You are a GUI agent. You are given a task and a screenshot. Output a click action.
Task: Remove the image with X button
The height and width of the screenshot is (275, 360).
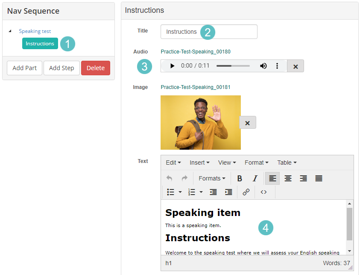tap(247, 123)
